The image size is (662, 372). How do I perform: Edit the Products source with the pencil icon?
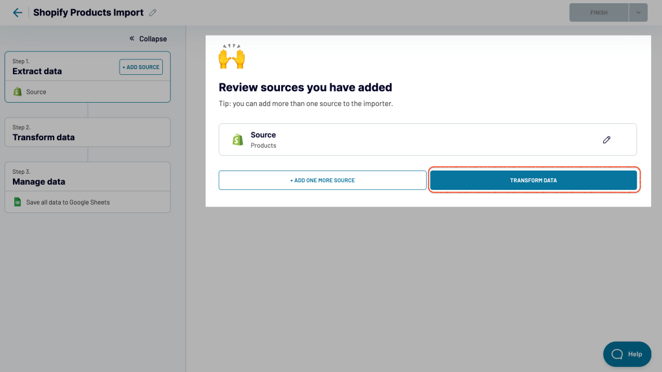[606, 139]
